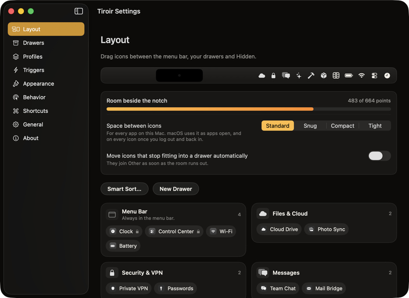Select Standard icon spacing
Screen dimensions: 409x298
click(277, 126)
